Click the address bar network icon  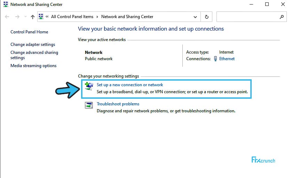(41, 16)
